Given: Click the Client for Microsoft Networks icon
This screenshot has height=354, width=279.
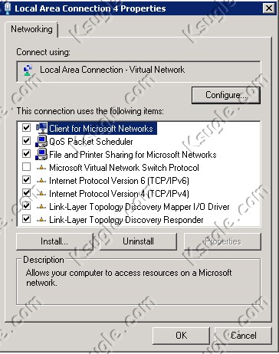Looking at the screenshot, I should click(41, 128).
